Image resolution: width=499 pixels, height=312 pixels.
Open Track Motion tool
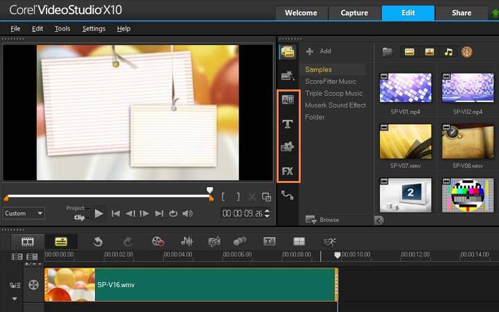[x=240, y=241]
